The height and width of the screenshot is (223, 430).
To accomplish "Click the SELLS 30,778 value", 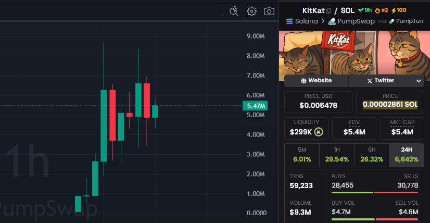I will 408,185.
